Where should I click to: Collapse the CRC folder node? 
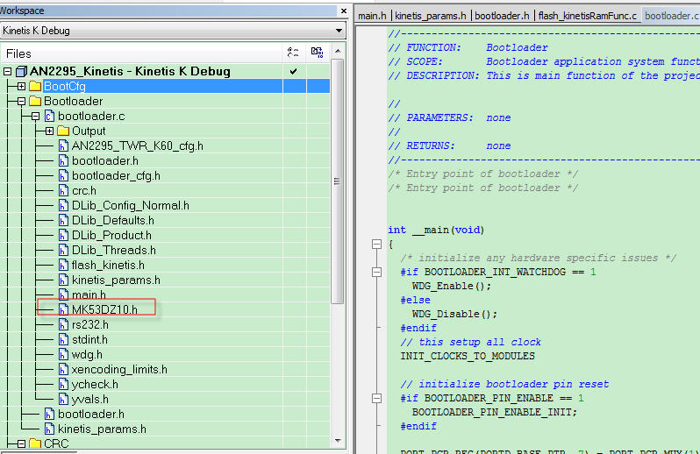(x=21, y=443)
